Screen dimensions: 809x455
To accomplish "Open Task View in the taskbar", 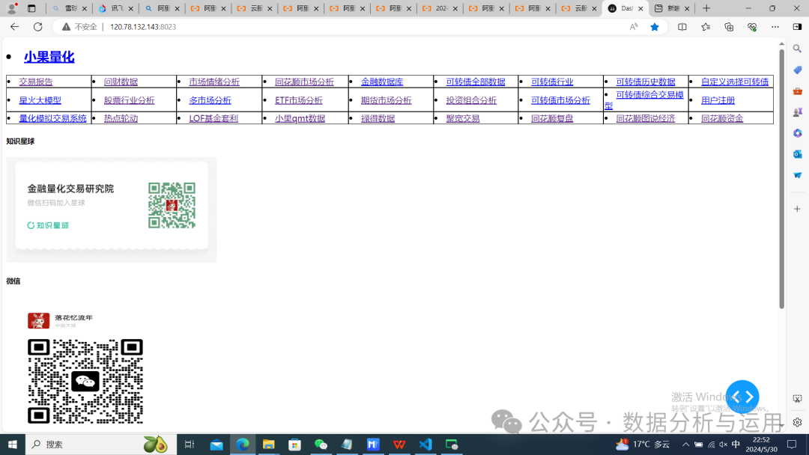I will (x=190, y=445).
